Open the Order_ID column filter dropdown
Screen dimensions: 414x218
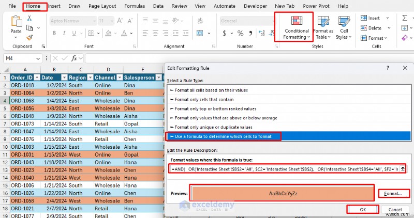[37, 77]
